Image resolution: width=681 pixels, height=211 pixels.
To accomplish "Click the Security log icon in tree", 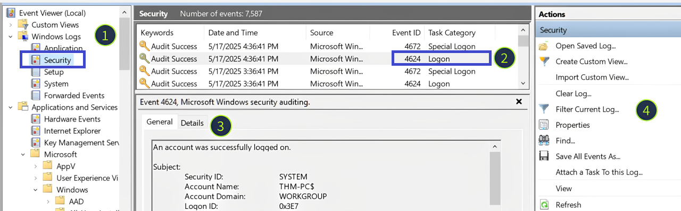I will coord(36,60).
